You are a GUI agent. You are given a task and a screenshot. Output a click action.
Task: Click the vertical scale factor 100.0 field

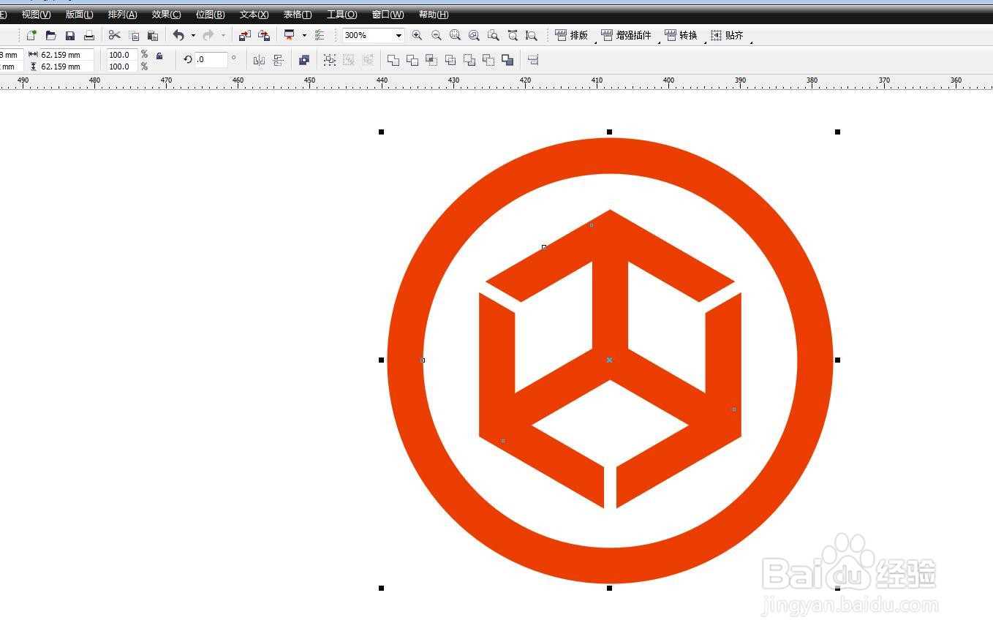[x=122, y=67]
